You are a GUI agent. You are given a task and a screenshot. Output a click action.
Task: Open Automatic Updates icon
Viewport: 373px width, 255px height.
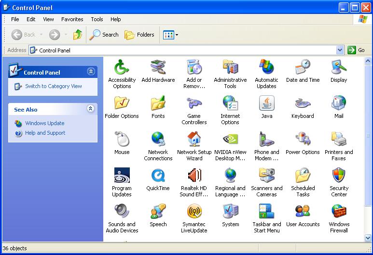click(266, 67)
